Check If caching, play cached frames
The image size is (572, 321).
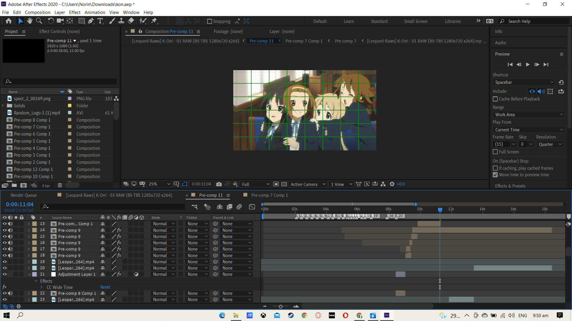[495, 168]
